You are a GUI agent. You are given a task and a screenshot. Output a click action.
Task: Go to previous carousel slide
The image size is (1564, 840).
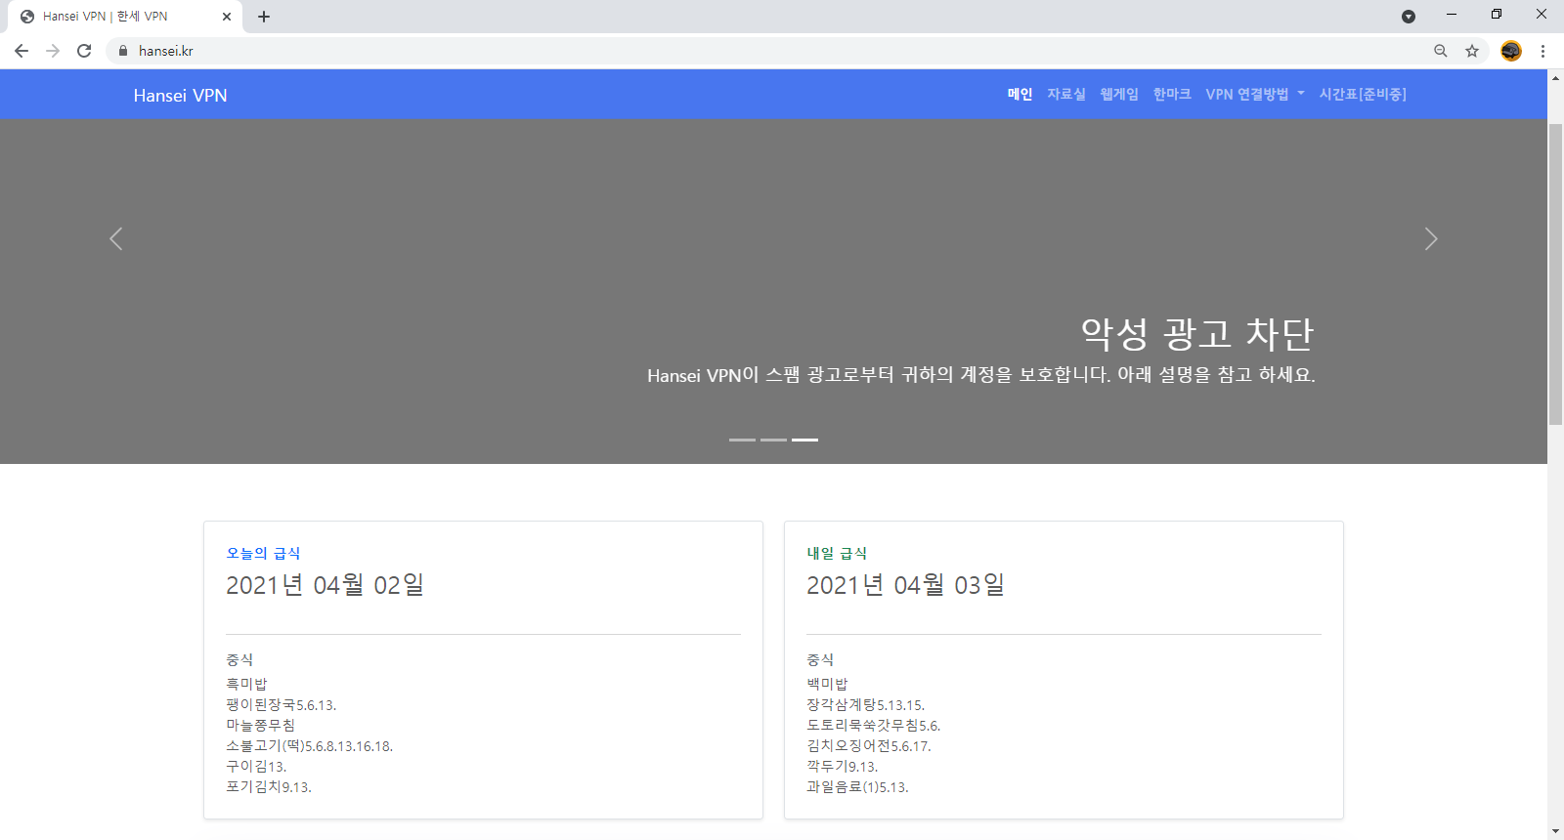[x=116, y=239]
